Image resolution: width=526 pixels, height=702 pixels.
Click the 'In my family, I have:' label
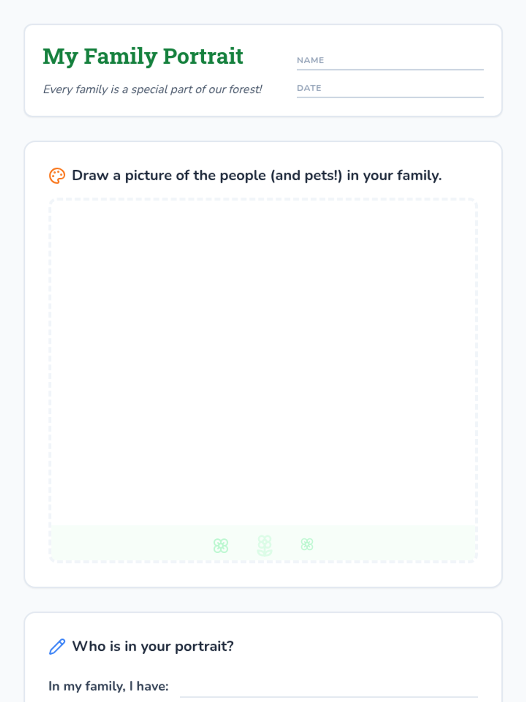click(x=108, y=686)
